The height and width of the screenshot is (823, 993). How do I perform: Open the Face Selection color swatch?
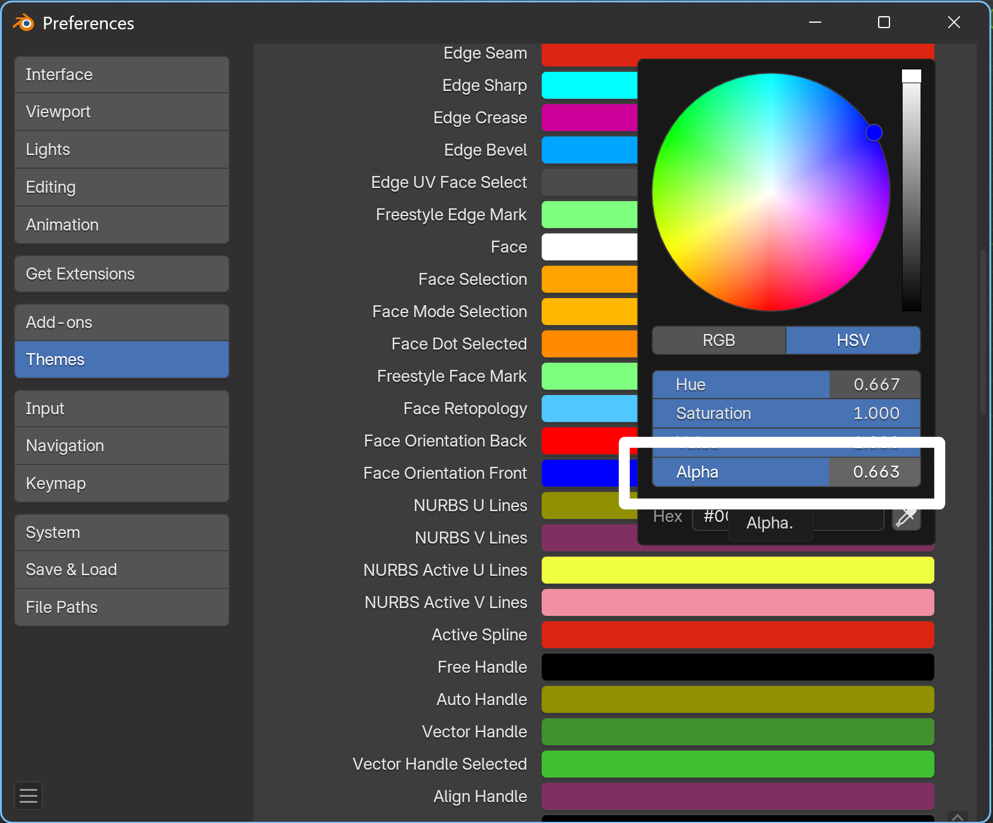590,279
